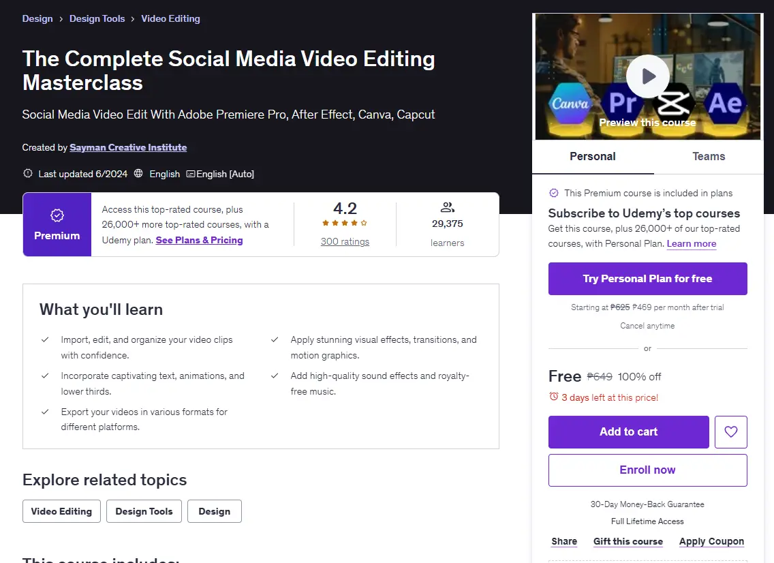Click the Premium badge checkmark icon
The image size is (774, 563).
tap(57, 215)
